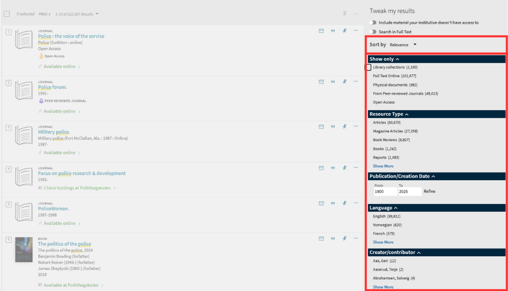
Task: Open more actions for 'Police : the voice of the service'
Action: point(356,30)
